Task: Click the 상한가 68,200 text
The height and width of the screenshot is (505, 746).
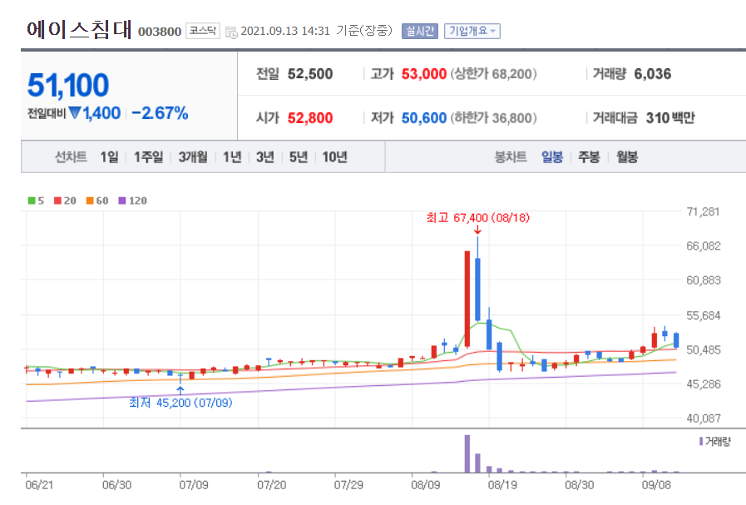Action: click(493, 74)
